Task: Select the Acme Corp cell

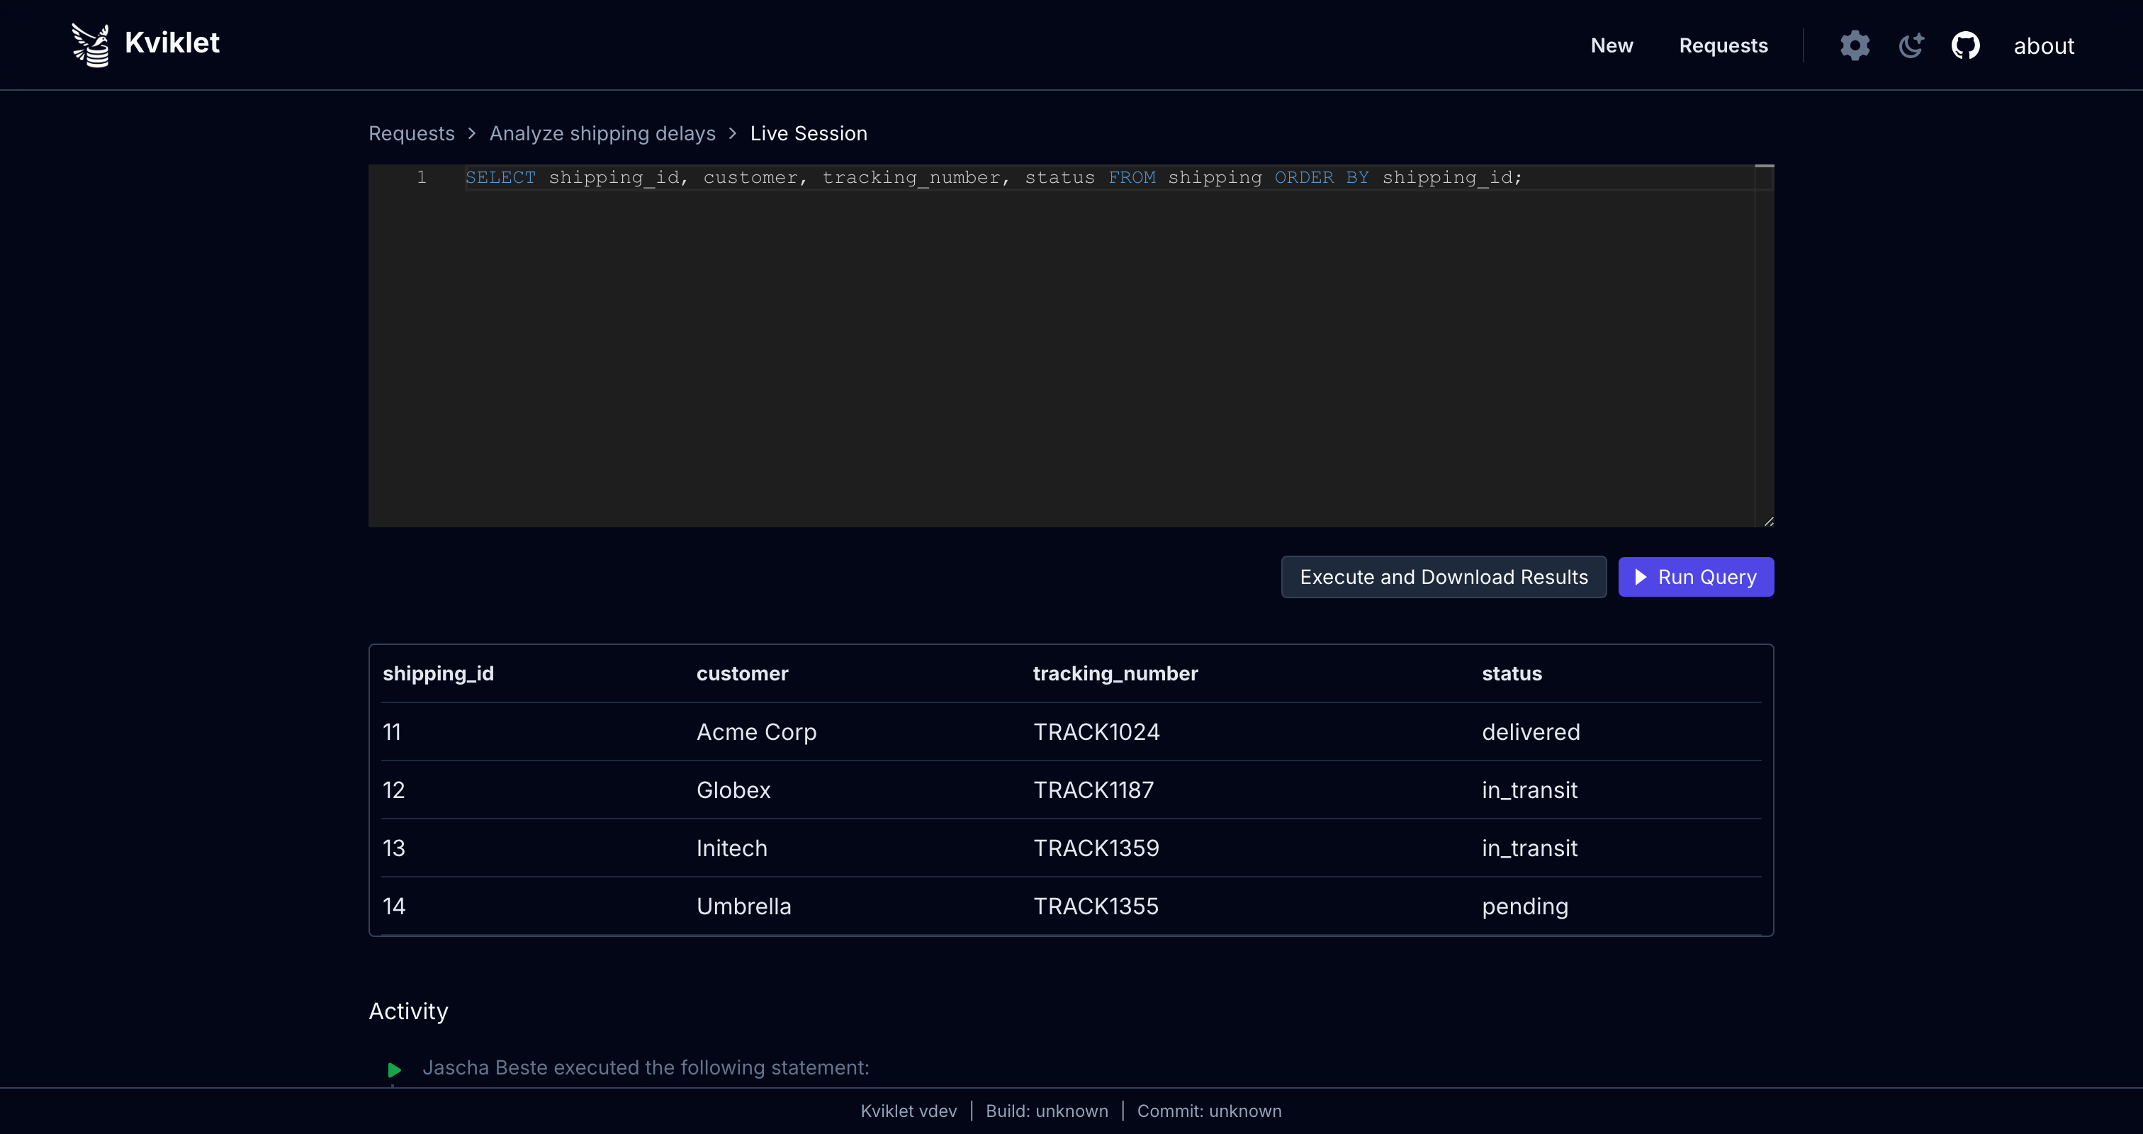Action: 756,731
